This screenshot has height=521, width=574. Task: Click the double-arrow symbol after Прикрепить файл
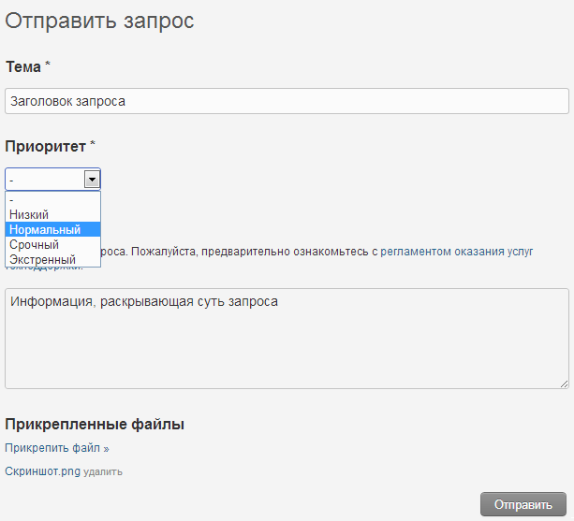coord(106,449)
